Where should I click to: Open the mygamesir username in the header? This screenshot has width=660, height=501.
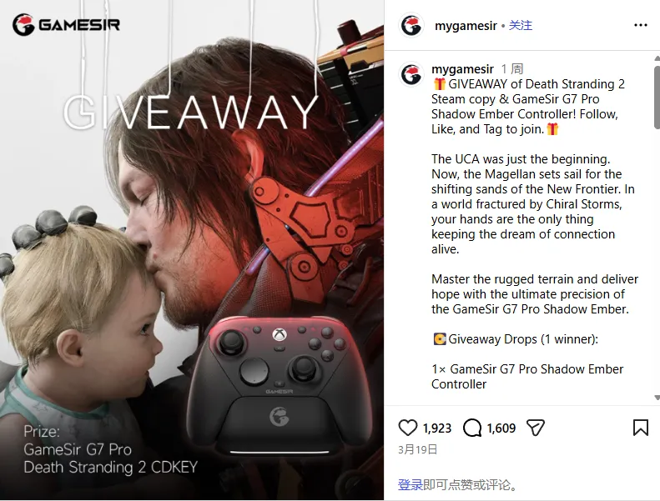(x=466, y=26)
